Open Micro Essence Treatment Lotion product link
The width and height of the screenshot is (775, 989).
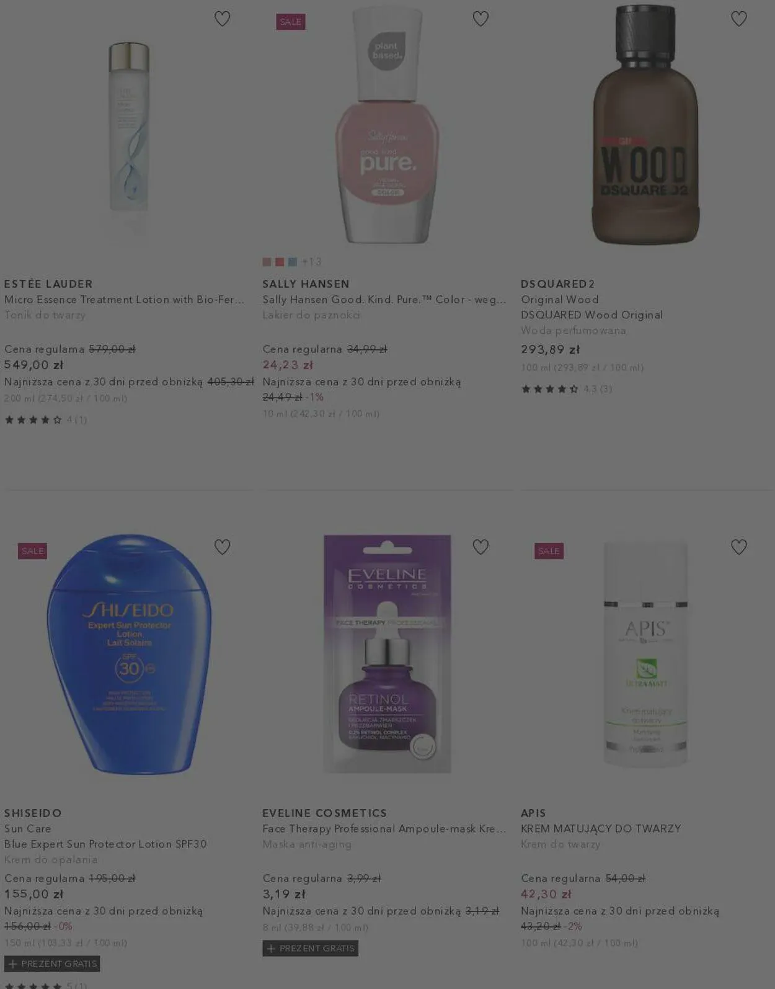[x=124, y=299]
